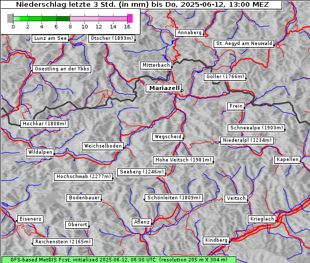Viewport: 310px width, 263px height.
Task: Select the Annaberg place label
Action: (189, 33)
